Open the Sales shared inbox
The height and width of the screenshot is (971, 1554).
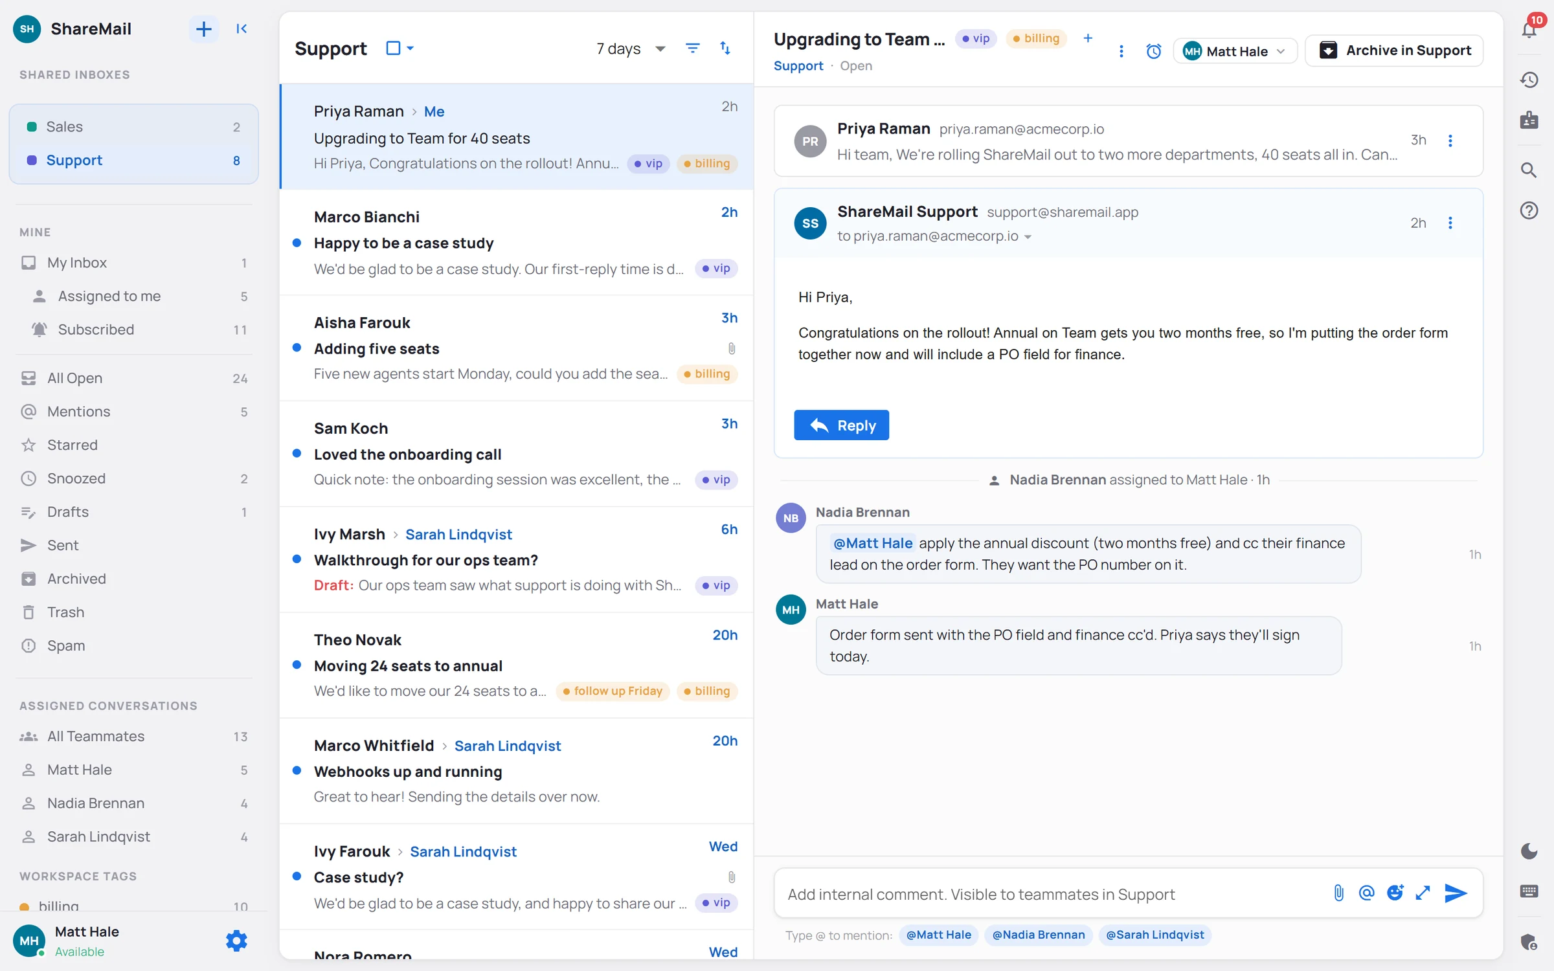[134, 127]
